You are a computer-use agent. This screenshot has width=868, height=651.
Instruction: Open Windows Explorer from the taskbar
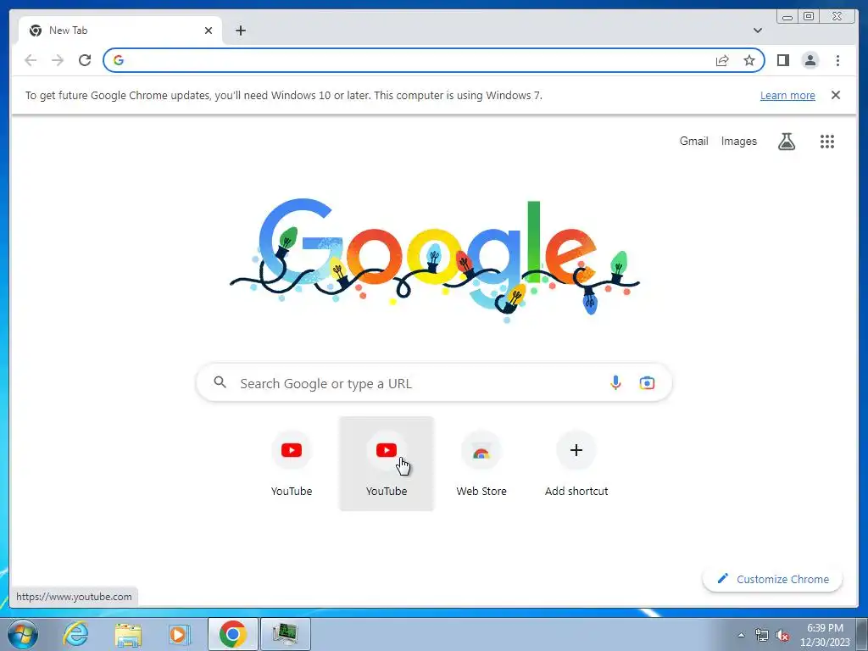pyautogui.click(x=128, y=634)
